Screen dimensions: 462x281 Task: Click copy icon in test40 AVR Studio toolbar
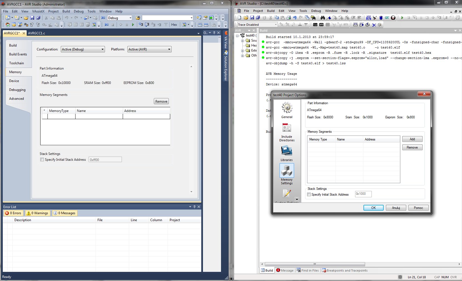[x=276, y=18]
